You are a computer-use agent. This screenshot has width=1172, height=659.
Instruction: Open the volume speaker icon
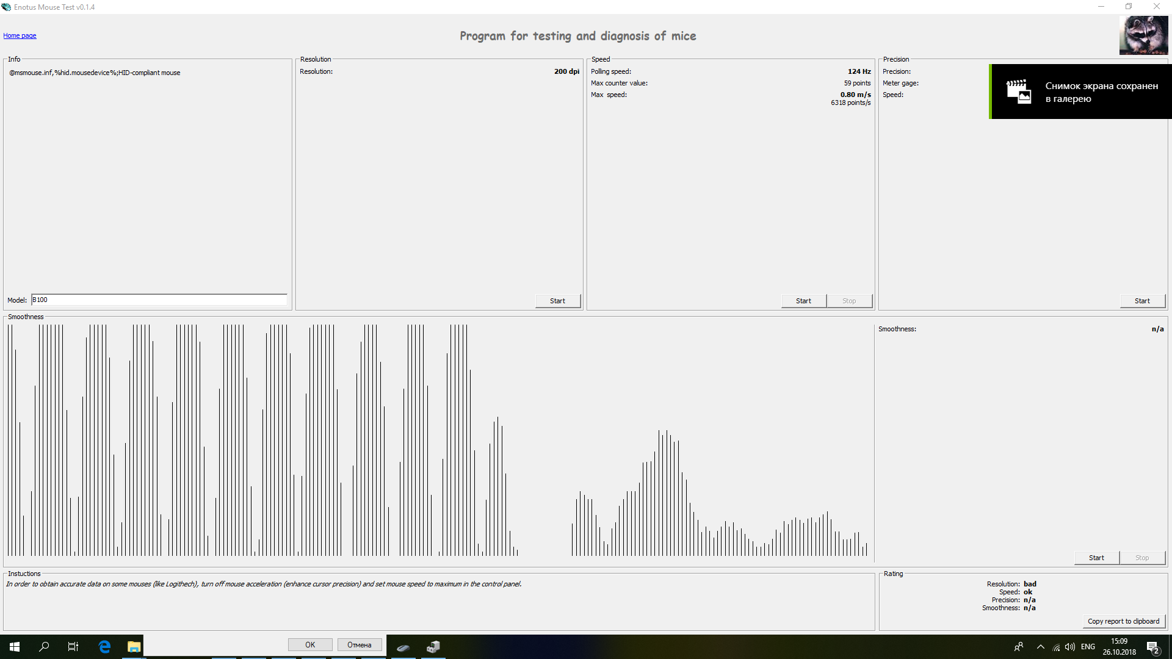pos(1070,647)
